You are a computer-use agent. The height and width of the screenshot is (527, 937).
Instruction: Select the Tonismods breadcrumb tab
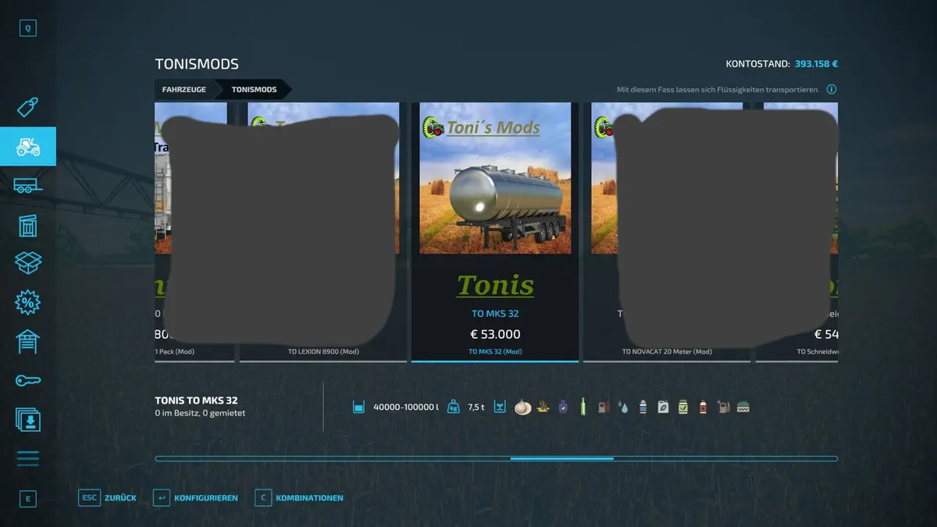tap(254, 90)
